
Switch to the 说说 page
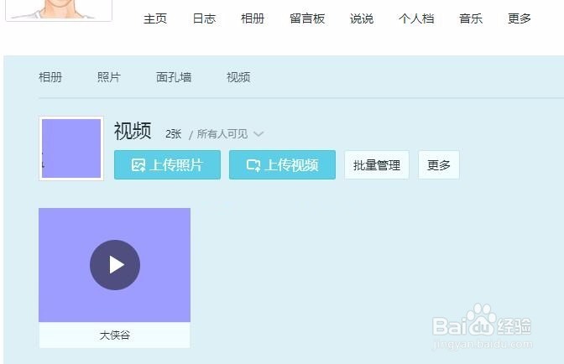pos(362,18)
